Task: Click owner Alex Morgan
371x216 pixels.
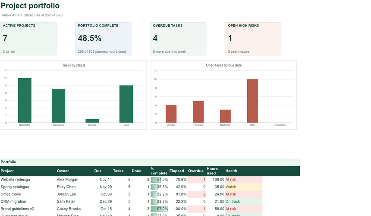Action: [x=67, y=180]
